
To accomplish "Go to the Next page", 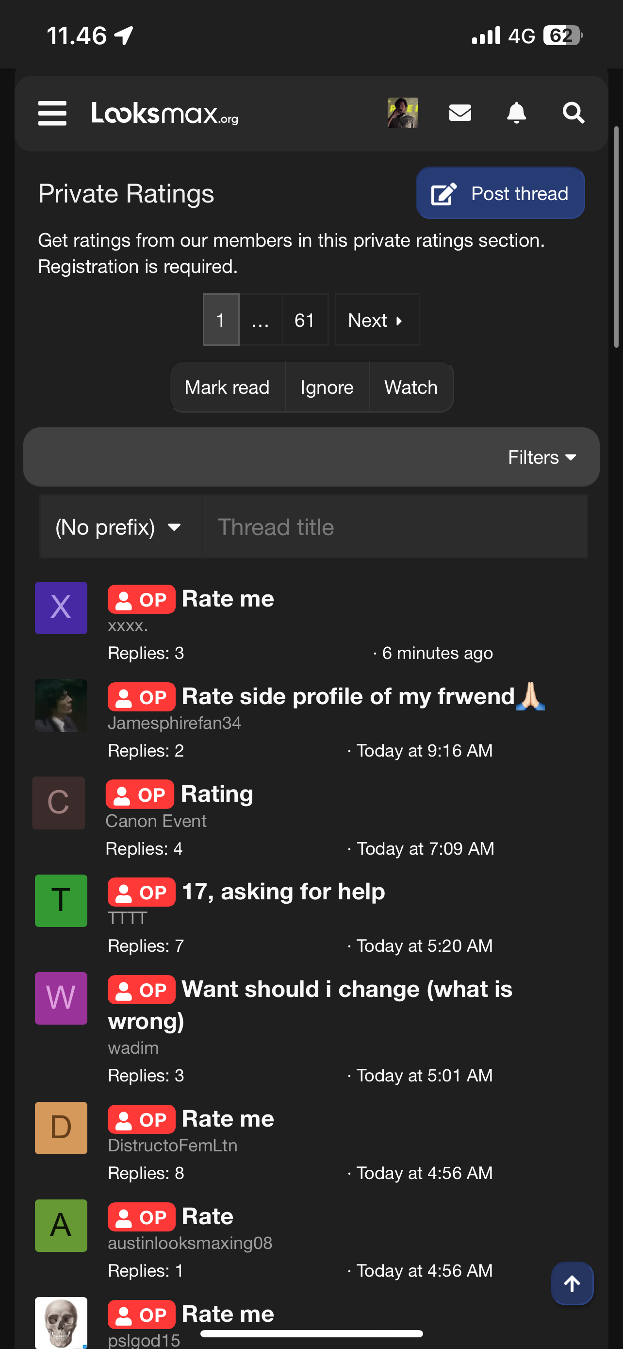I will coord(377,320).
